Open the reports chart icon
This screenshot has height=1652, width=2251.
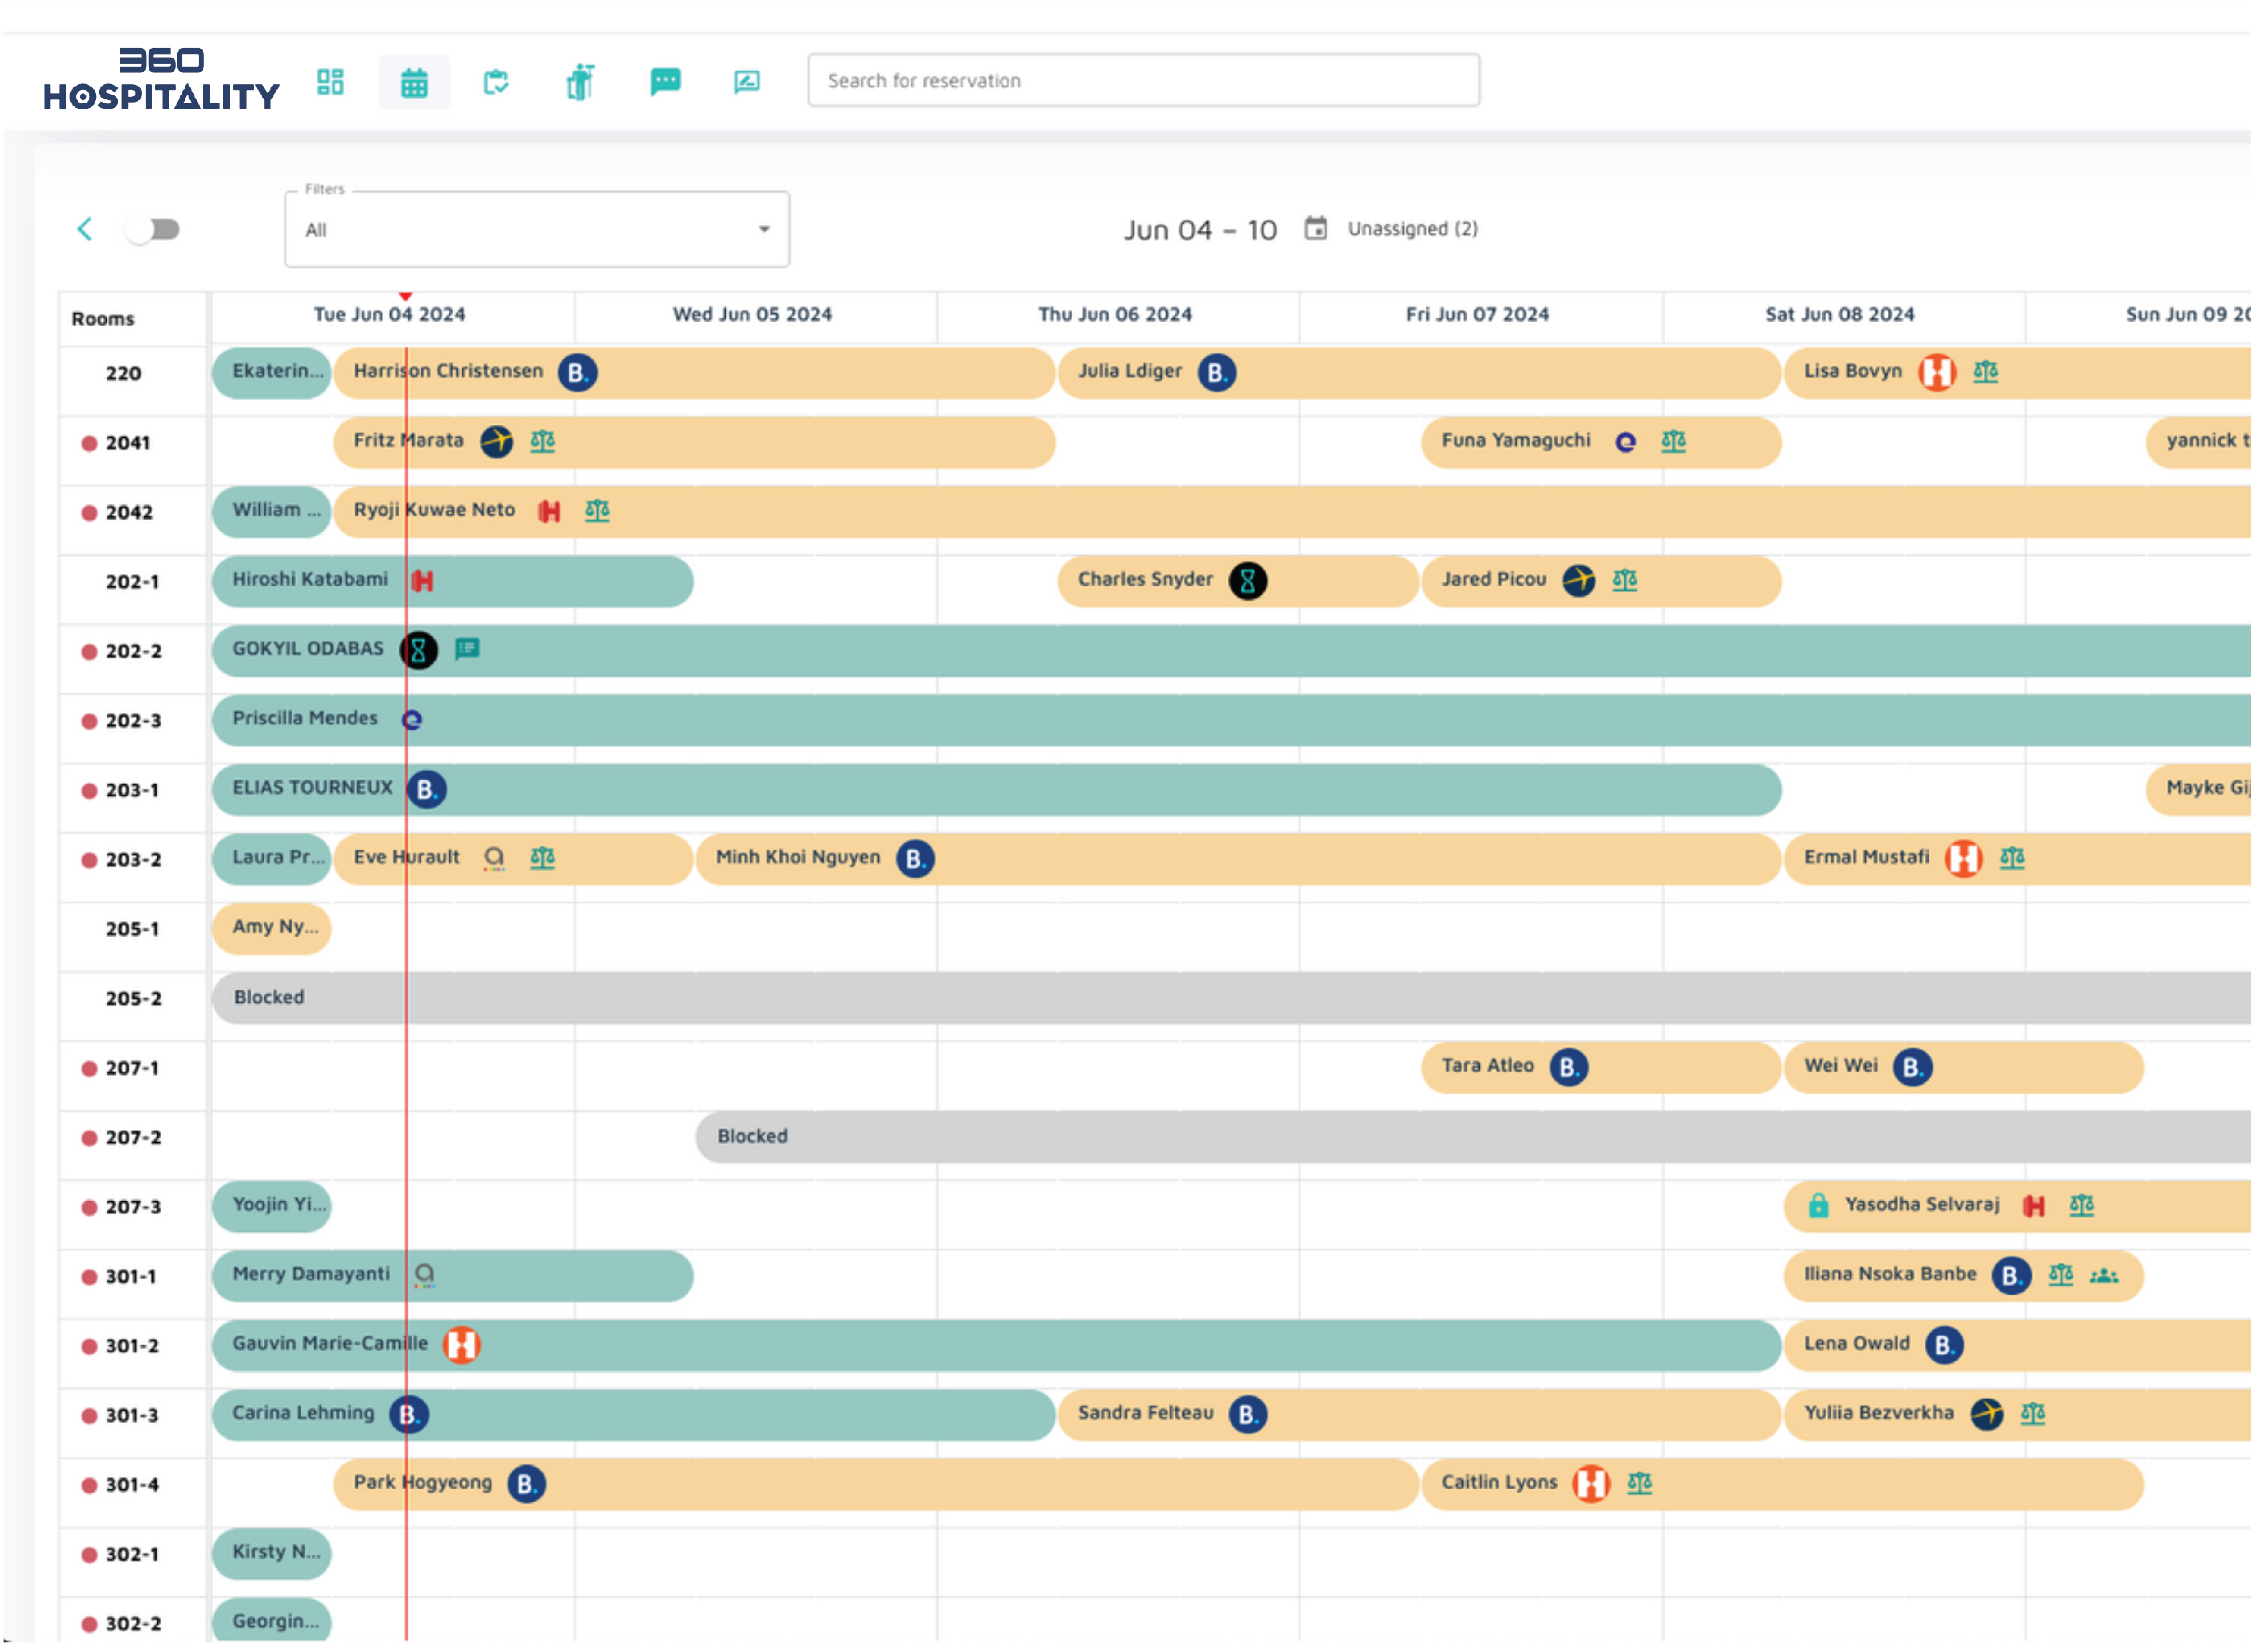[747, 82]
